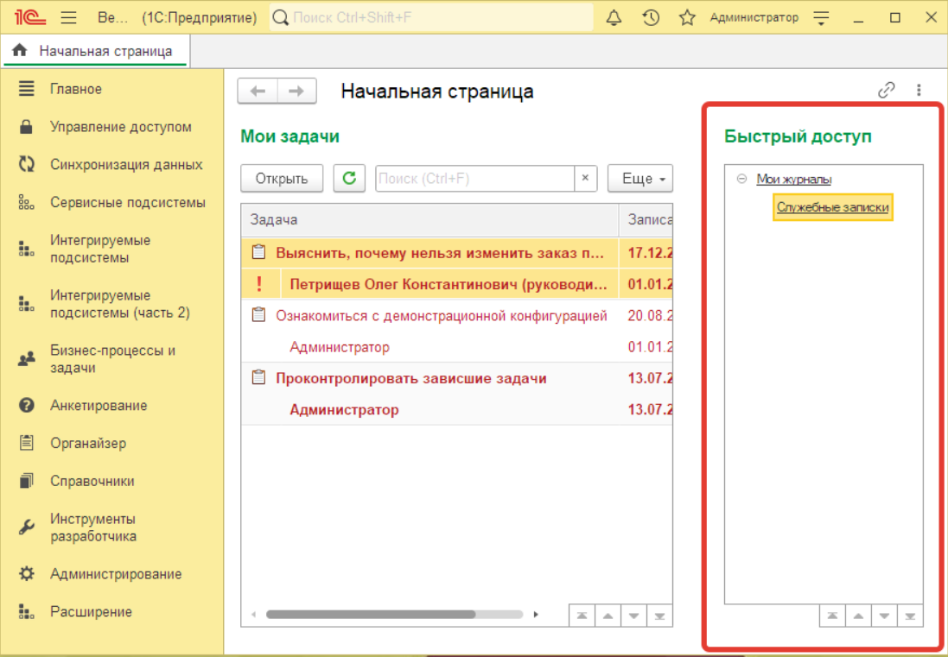
Task: Switch to the Начальная страница tab
Action: coord(95,51)
